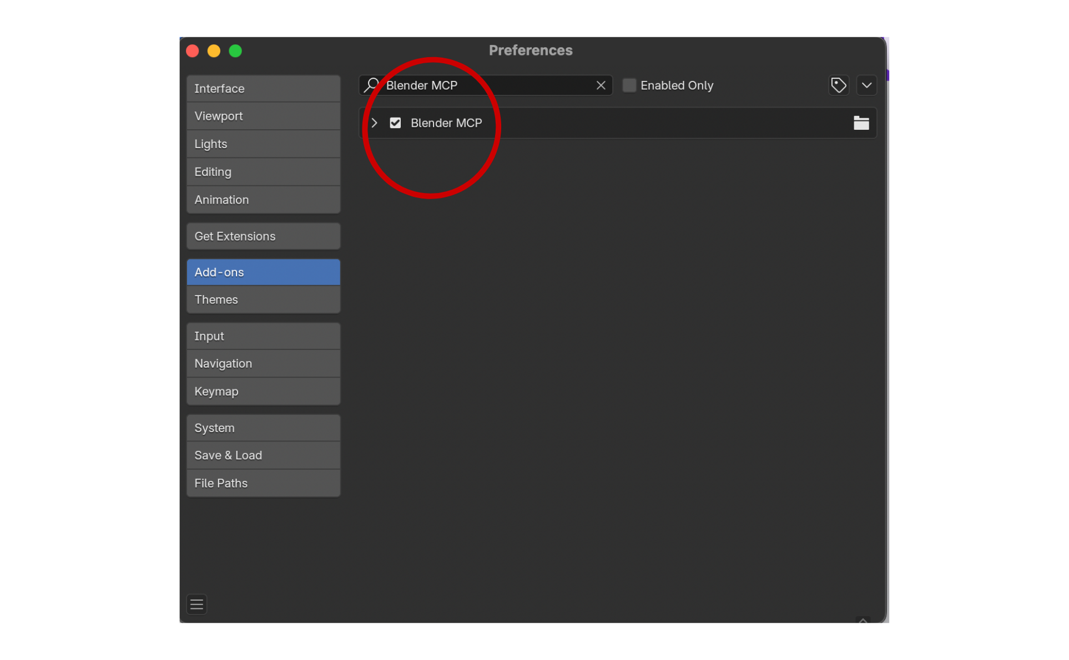Expand the Blender MCP add-on details
The width and height of the screenshot is (1069, 660).
(375, 123)
